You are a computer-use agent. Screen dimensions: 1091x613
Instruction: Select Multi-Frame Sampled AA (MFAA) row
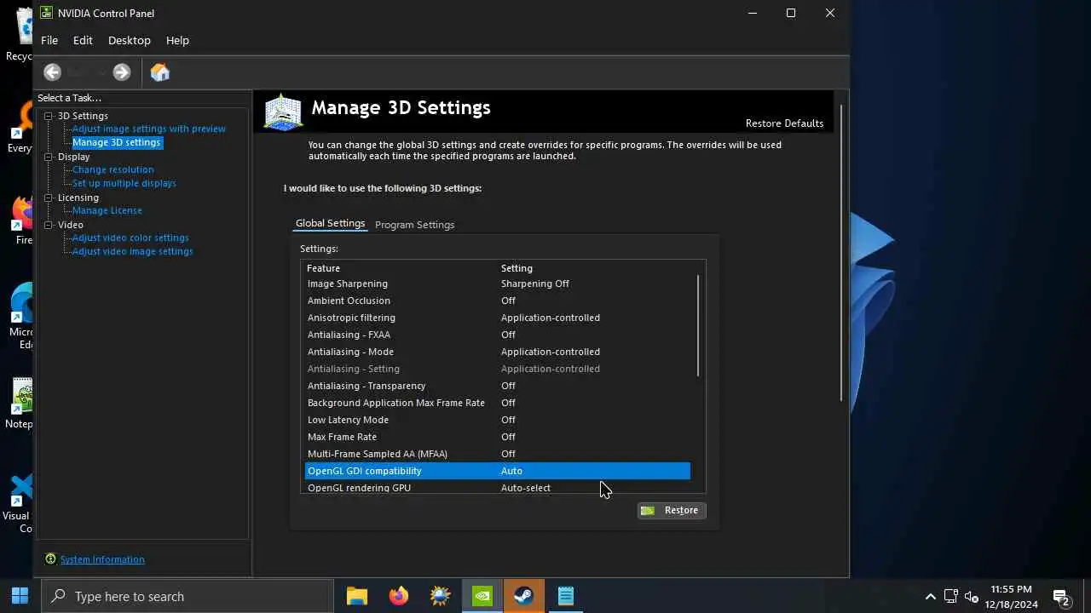(x=498, y=454)
